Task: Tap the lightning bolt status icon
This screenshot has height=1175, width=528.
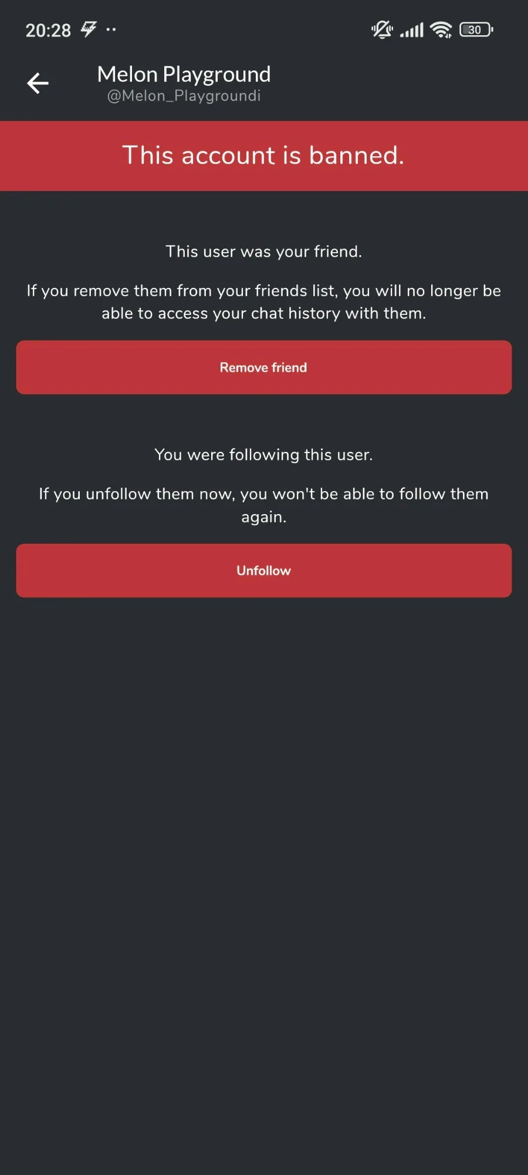Action: click(89, 29)
